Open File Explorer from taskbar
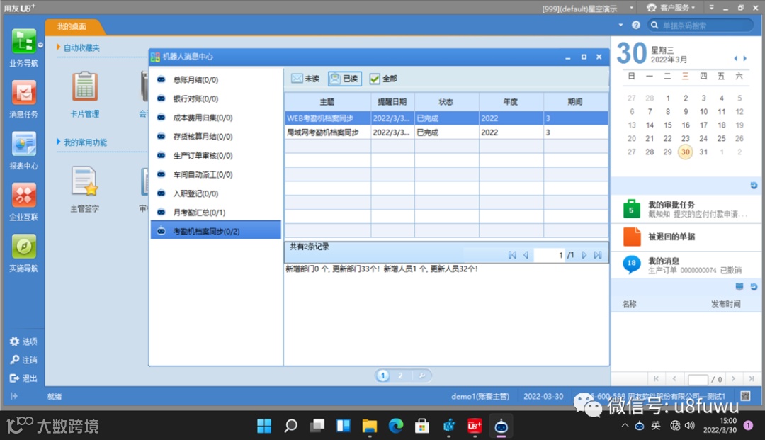 369,426
